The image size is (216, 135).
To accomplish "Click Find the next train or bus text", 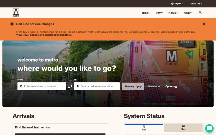I will (32, 127).
